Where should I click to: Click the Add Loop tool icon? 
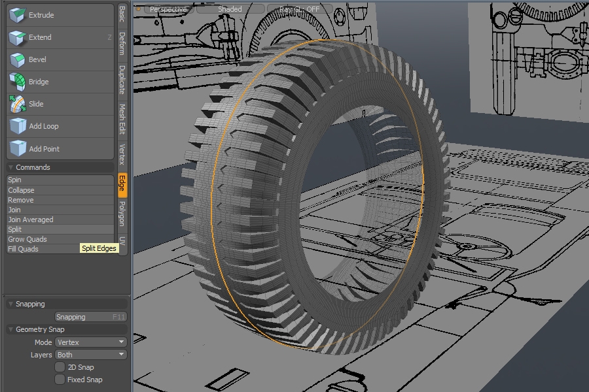(17, 126)
